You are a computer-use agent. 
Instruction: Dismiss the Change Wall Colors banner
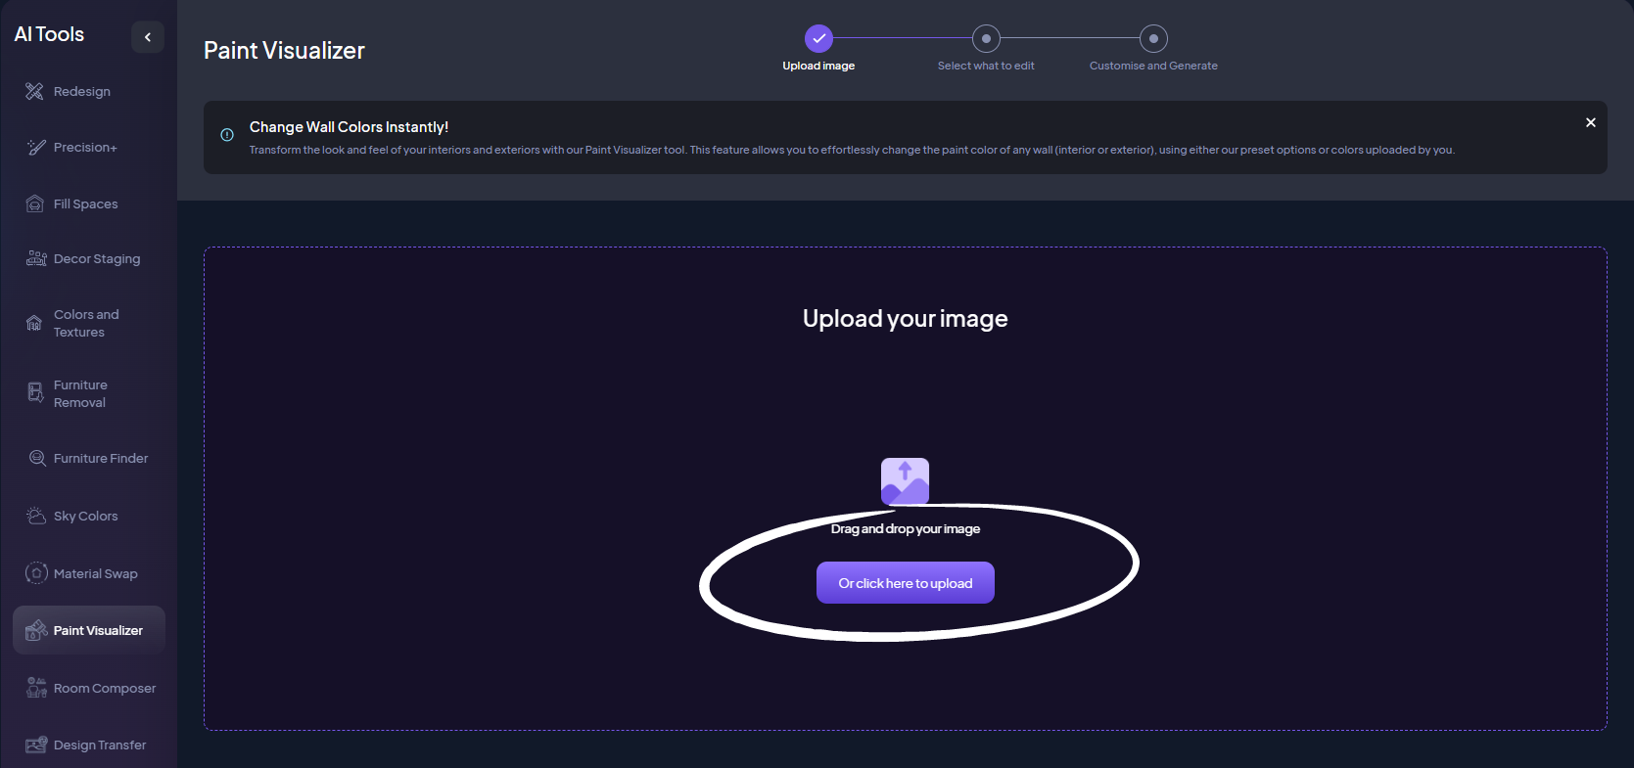[x=1590, y=122]
